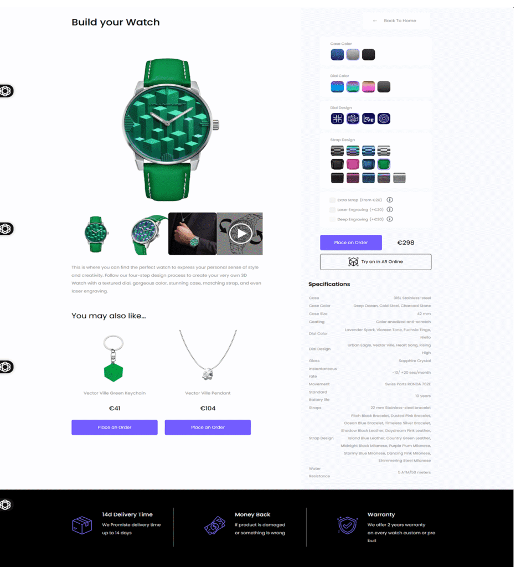Choose the Deep Ocean blue case color
The height and width of the screenshot is (567, 516).
(x=337, y=55)
